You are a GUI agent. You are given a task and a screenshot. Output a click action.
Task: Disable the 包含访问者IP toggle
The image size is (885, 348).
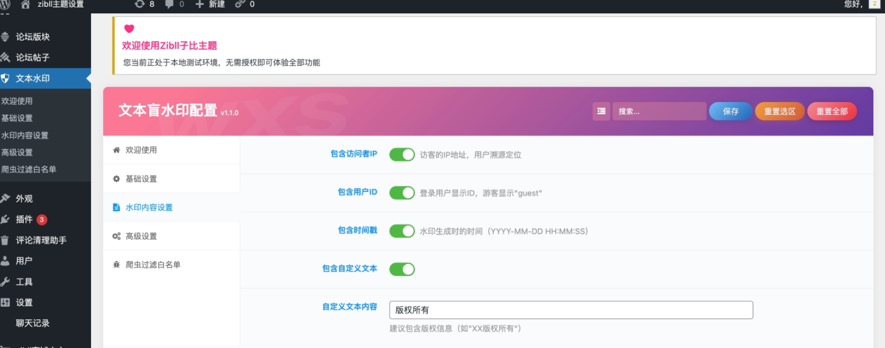click(x=402, y=155)
